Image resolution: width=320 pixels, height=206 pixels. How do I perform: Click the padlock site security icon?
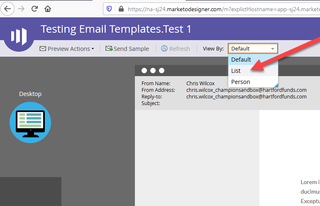(x=121, y=8)
